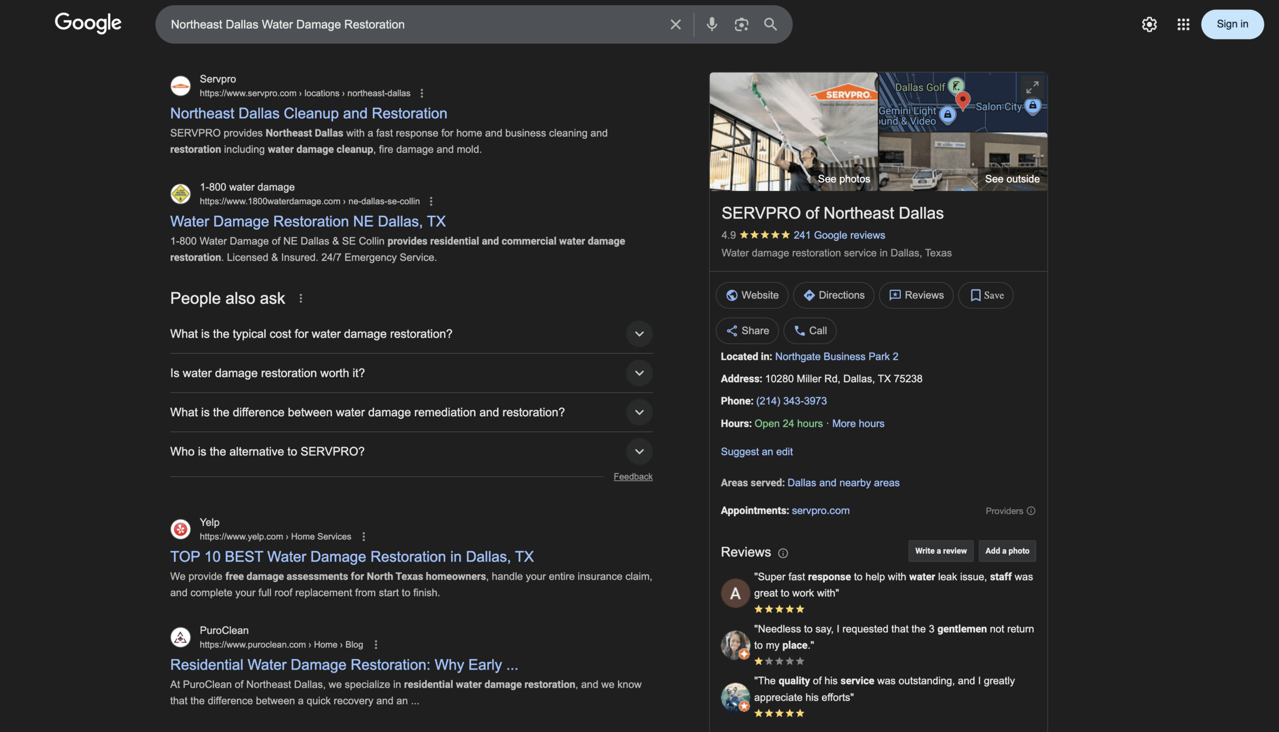Open the 241 Google reviews link
Viewport: 1279px width, 732px height.
pos(839,235)
